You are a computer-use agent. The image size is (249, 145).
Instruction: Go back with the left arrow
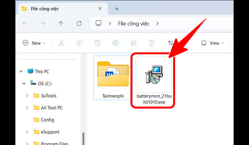pyautogui.click(x=25, y=23)
